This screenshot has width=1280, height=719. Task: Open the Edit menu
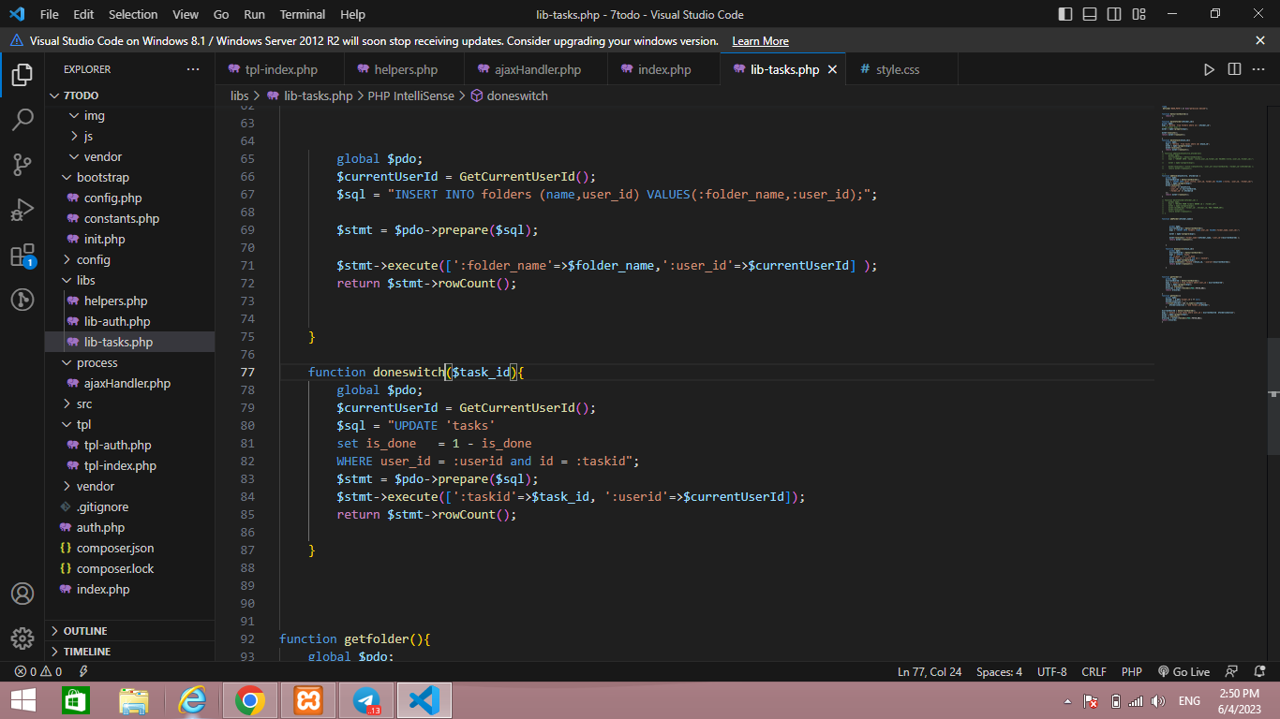83,14
